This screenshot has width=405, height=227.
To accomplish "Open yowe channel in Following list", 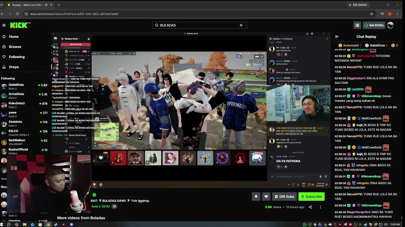I will 25,114.
